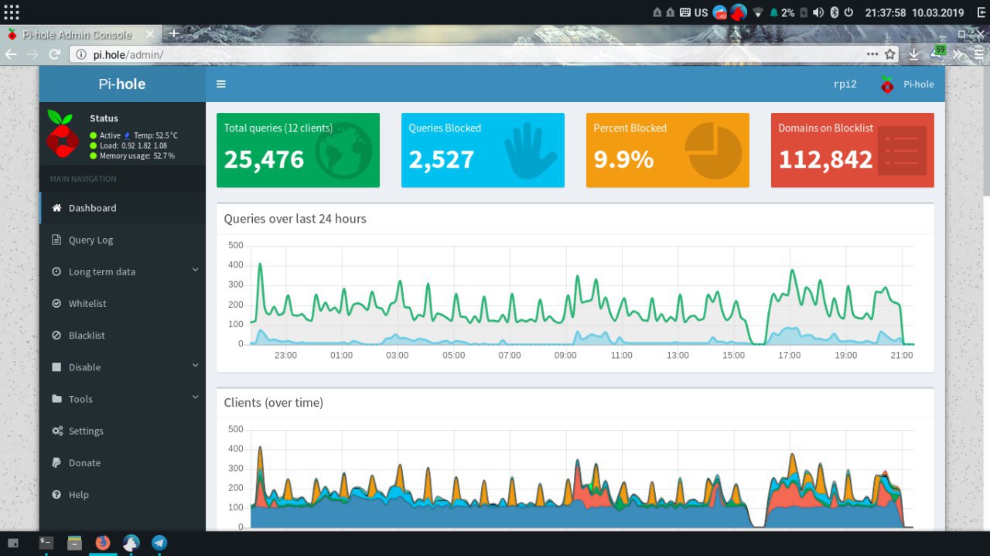Show more toolbar items with the chevron

pos(959,54)
